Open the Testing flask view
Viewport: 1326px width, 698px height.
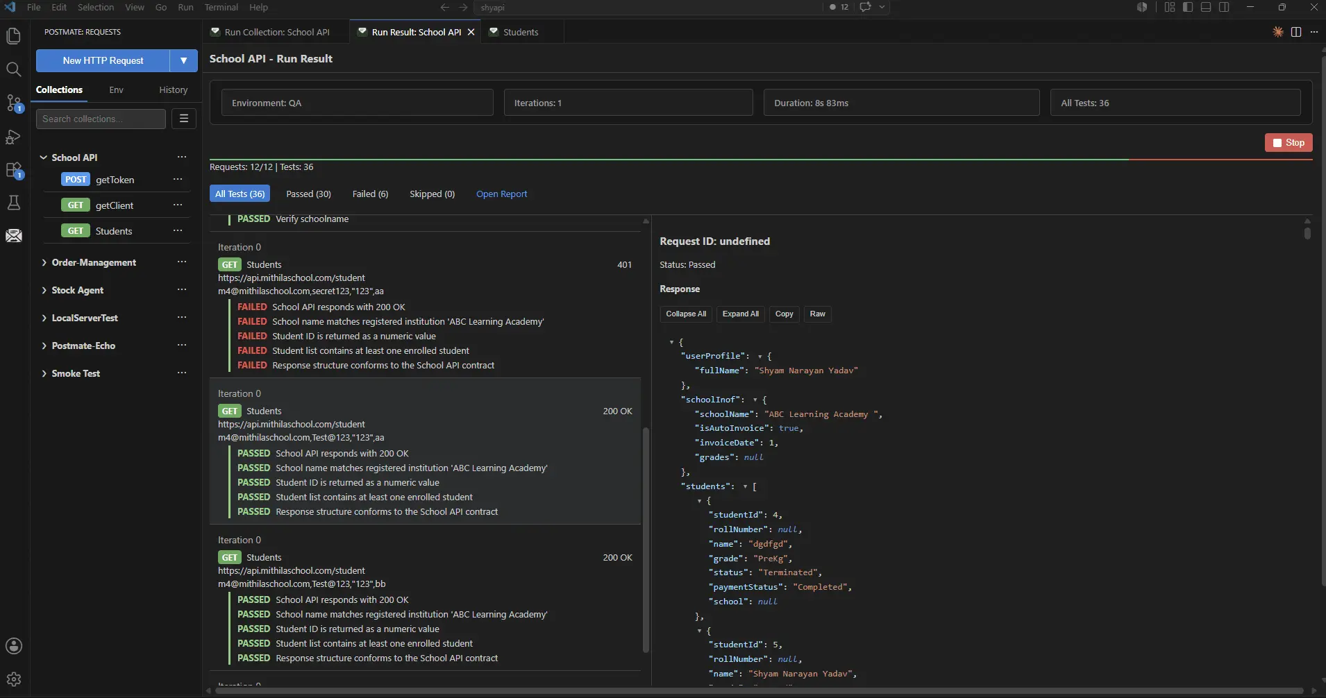(13, 203)
